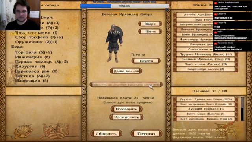Select Защитница лагеря (2) row

tap(206, 69)
